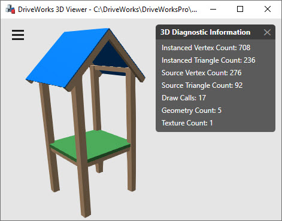Click the DriveWorks app icon in title bar
Image resolution: width=282 pixels, height=221 pixels.
tap(10, 10)
